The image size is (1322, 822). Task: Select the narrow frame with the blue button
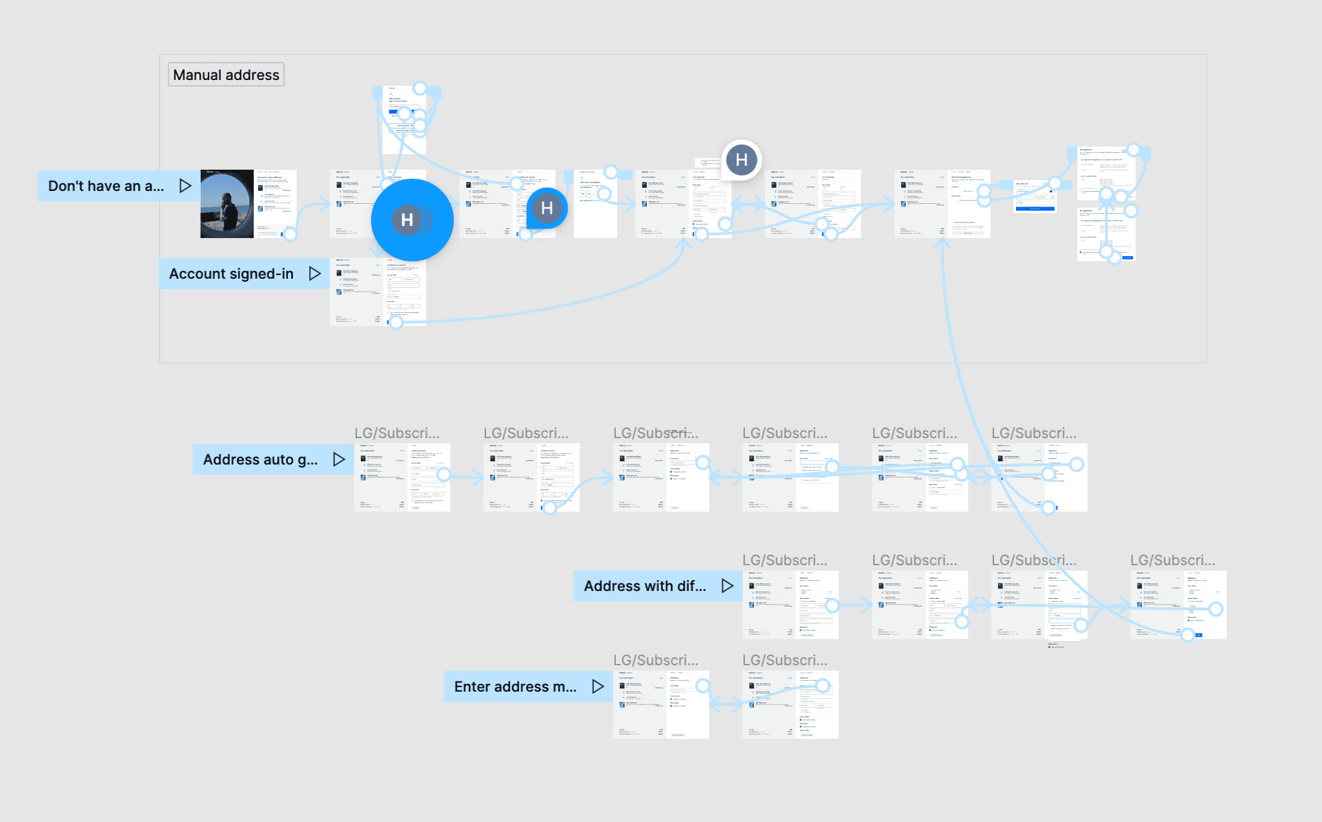(1035, 196)
